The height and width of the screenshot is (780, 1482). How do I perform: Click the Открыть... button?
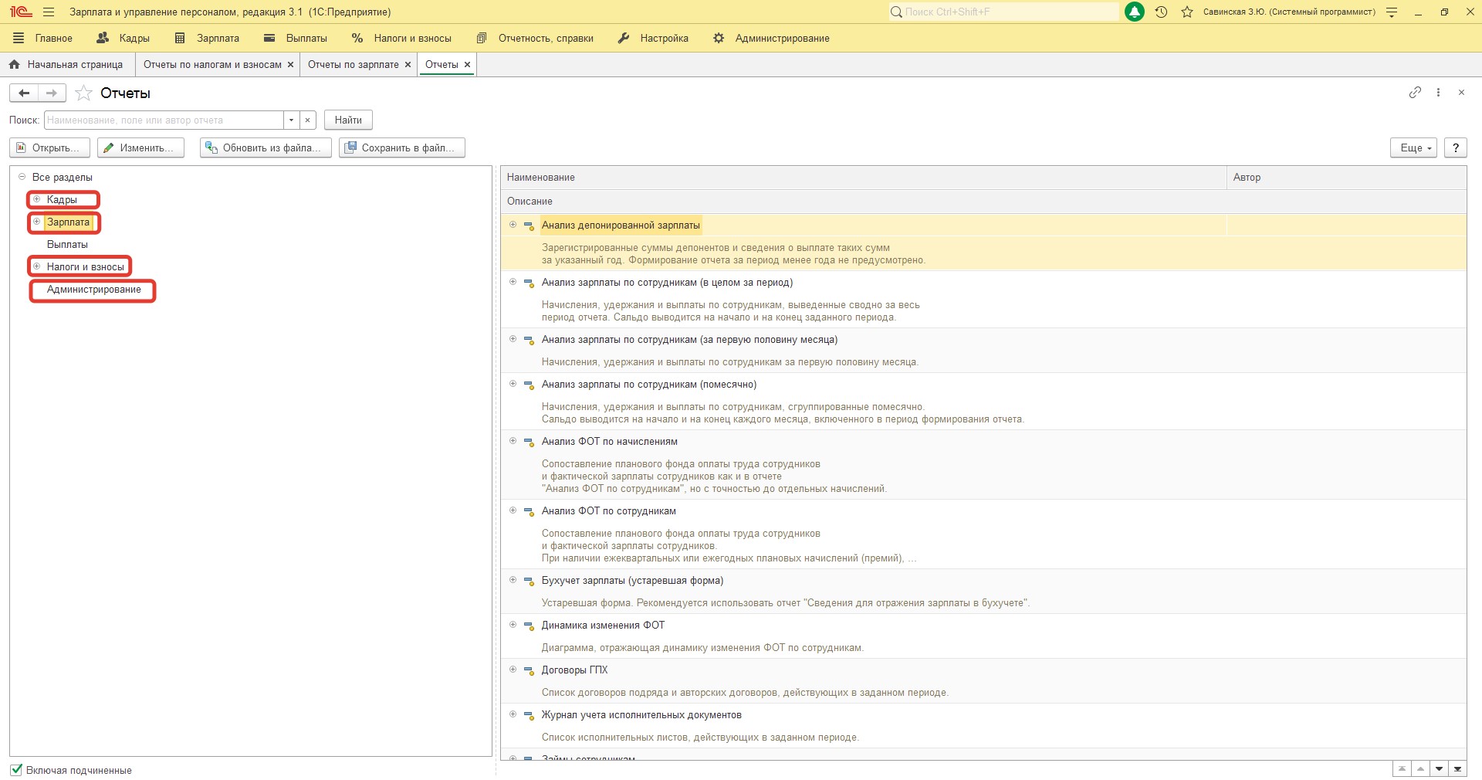(x=49, y=148)
